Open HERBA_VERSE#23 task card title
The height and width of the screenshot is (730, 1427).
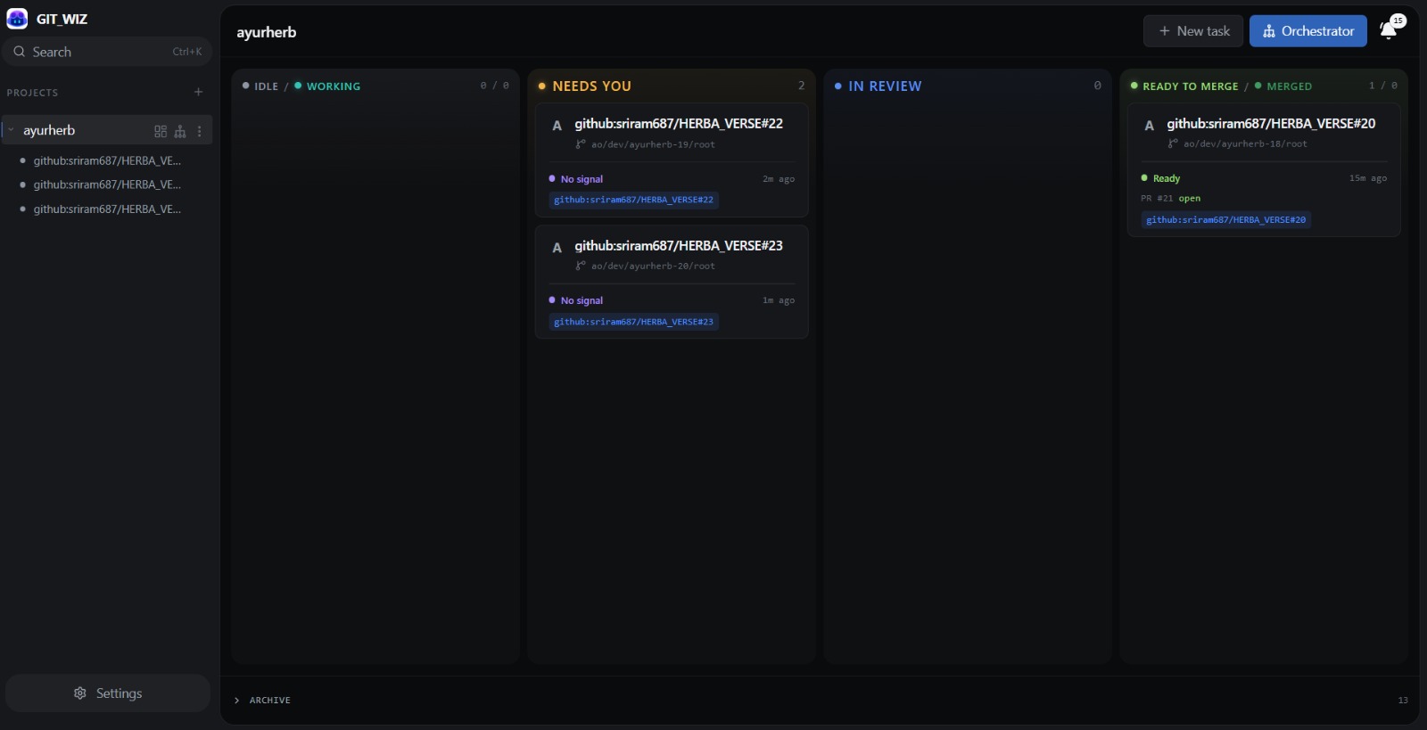679,246
